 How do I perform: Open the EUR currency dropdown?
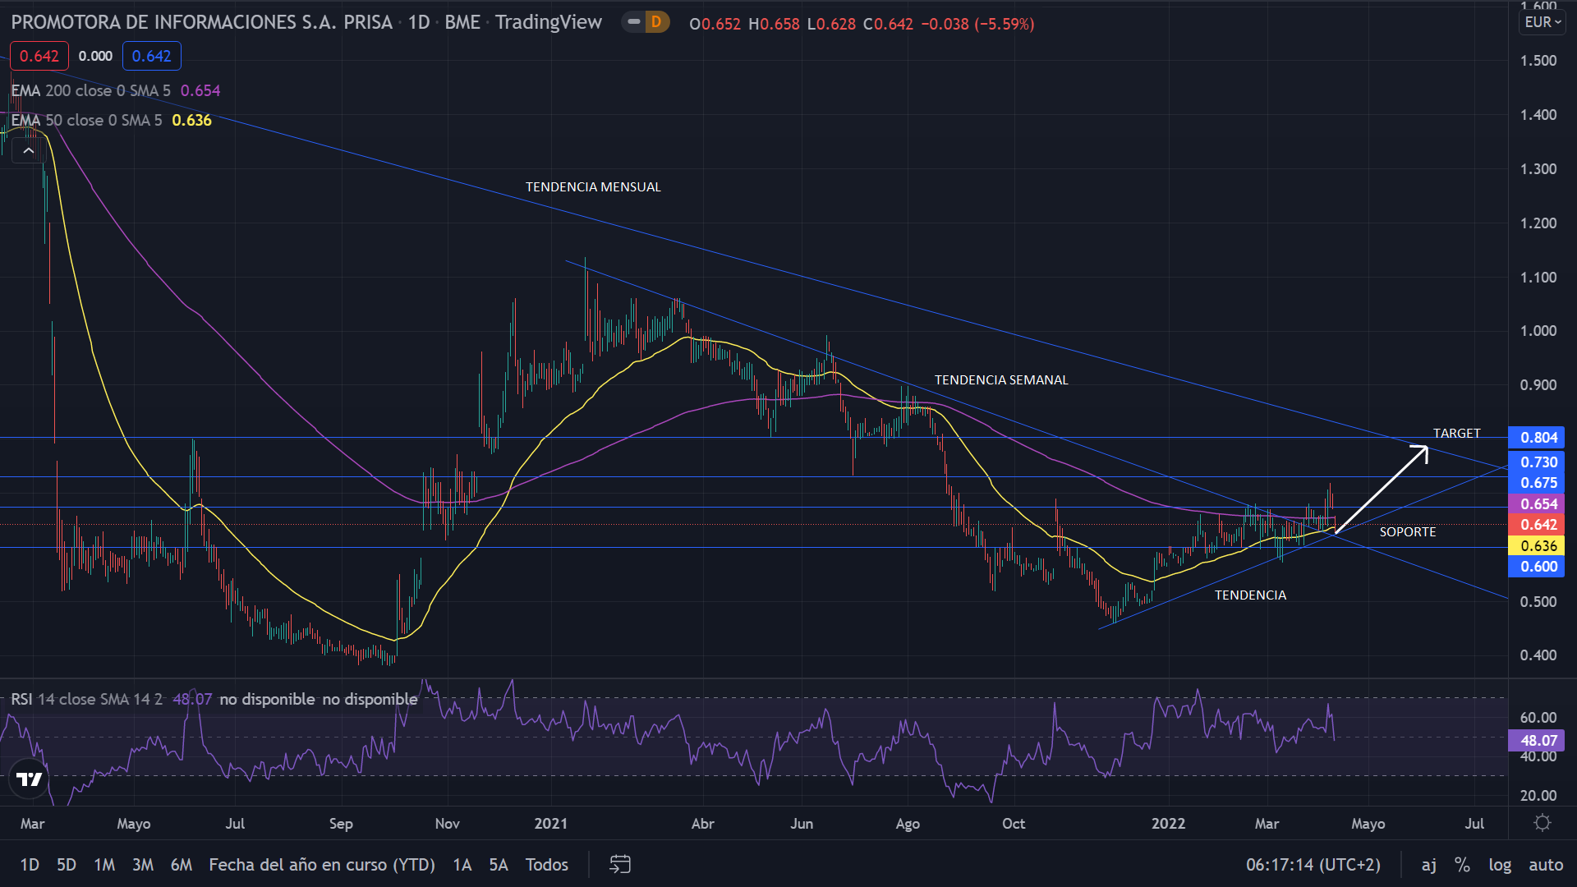(1542, 22)
